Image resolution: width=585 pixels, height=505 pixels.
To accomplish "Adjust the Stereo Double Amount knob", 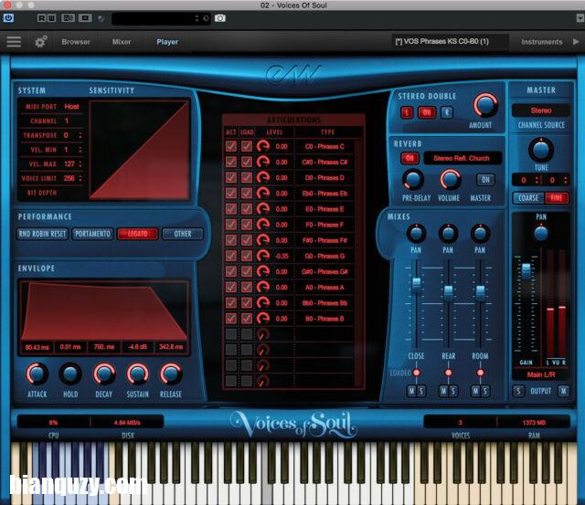I will (485, 105).
